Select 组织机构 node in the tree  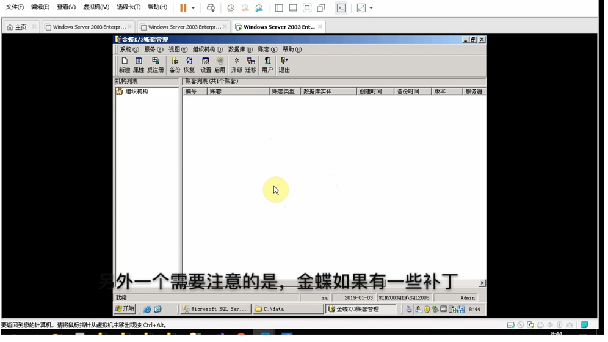coord(137,92)
